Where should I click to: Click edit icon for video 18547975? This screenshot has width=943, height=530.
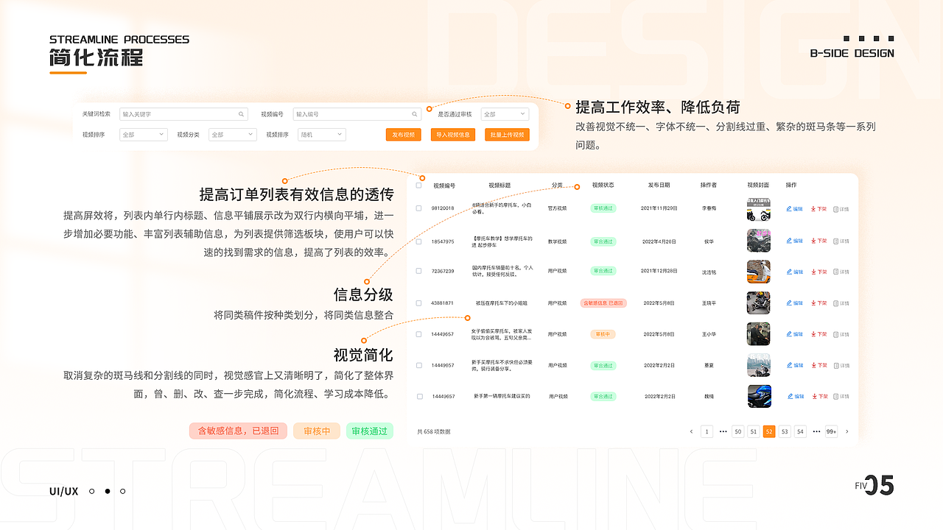(789, 241)
